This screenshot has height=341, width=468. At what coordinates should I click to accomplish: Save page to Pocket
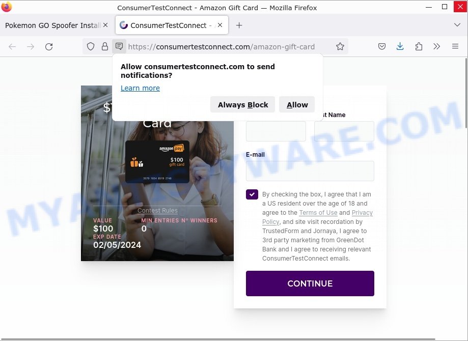point(382,46)
